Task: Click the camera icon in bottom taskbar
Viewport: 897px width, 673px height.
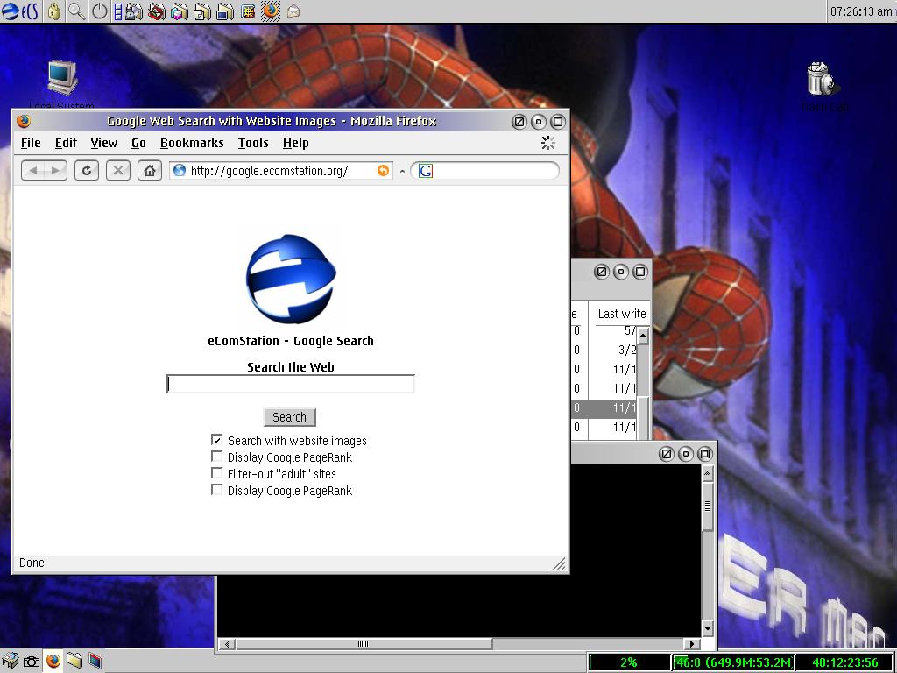Action: [x=32, y=662]
